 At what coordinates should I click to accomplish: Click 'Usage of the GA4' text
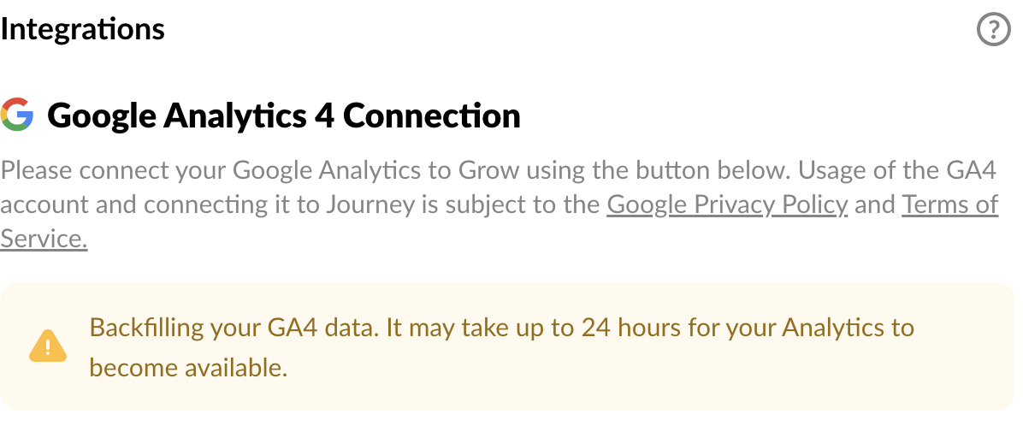(898, 169)
